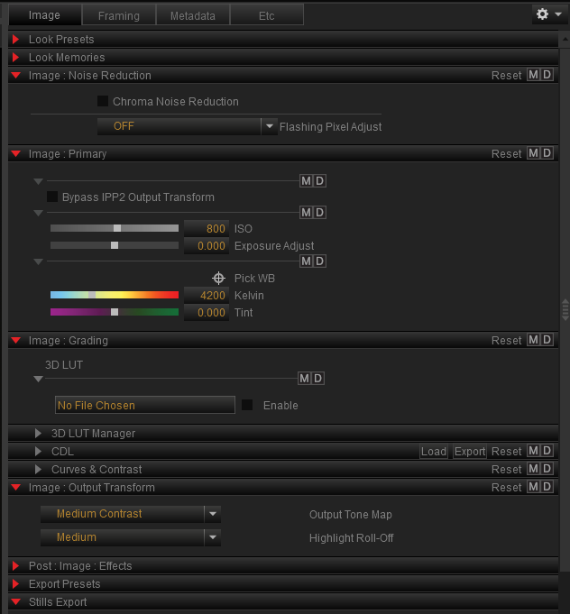Reset the Output Transform settings

507,487
